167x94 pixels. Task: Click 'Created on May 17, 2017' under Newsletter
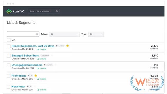point(22,90)
